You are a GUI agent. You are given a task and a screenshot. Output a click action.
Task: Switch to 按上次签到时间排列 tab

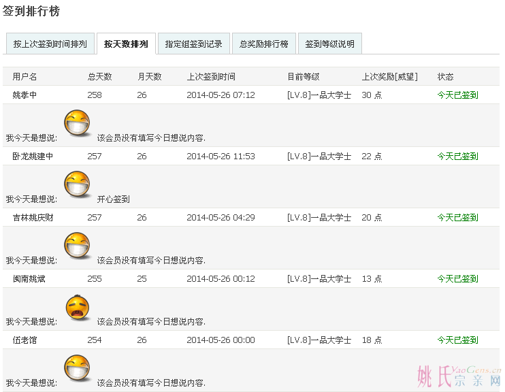click(x=50, y=44)
